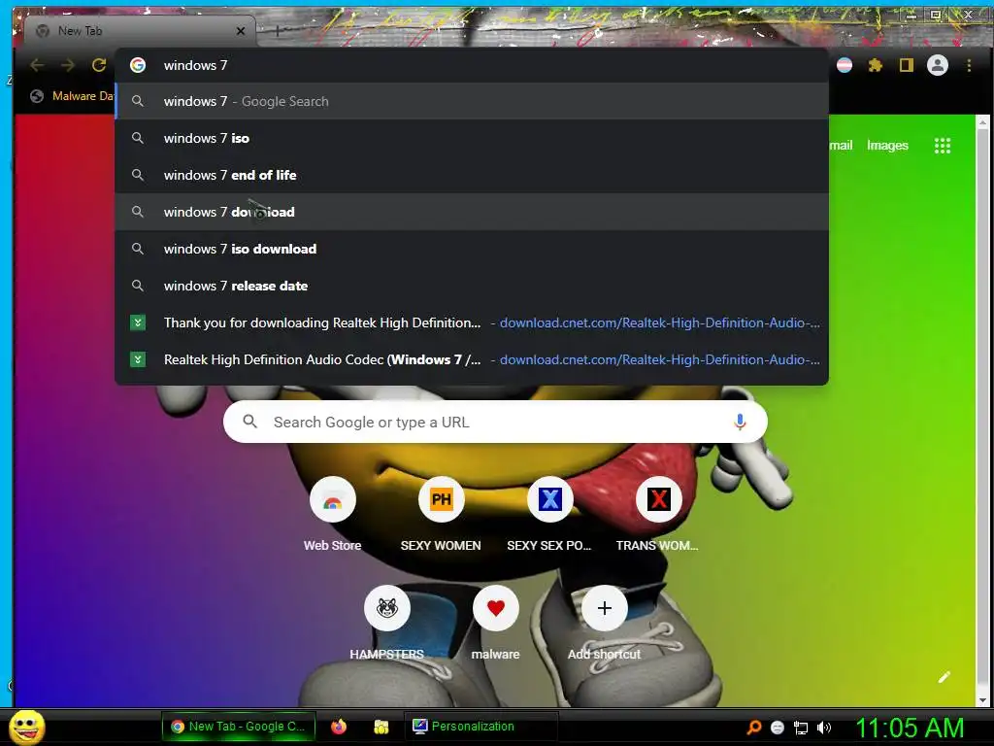Screen dimensions: 994x746
Task: Choose the 'windows 7 iso' suggestion
Action: pyautogui.click(x=472, y=138)
